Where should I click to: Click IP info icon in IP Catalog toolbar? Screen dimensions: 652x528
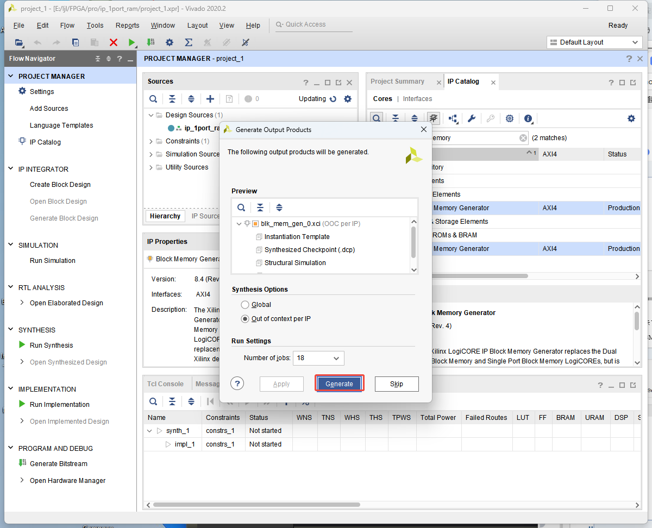[x=528, y=118]
